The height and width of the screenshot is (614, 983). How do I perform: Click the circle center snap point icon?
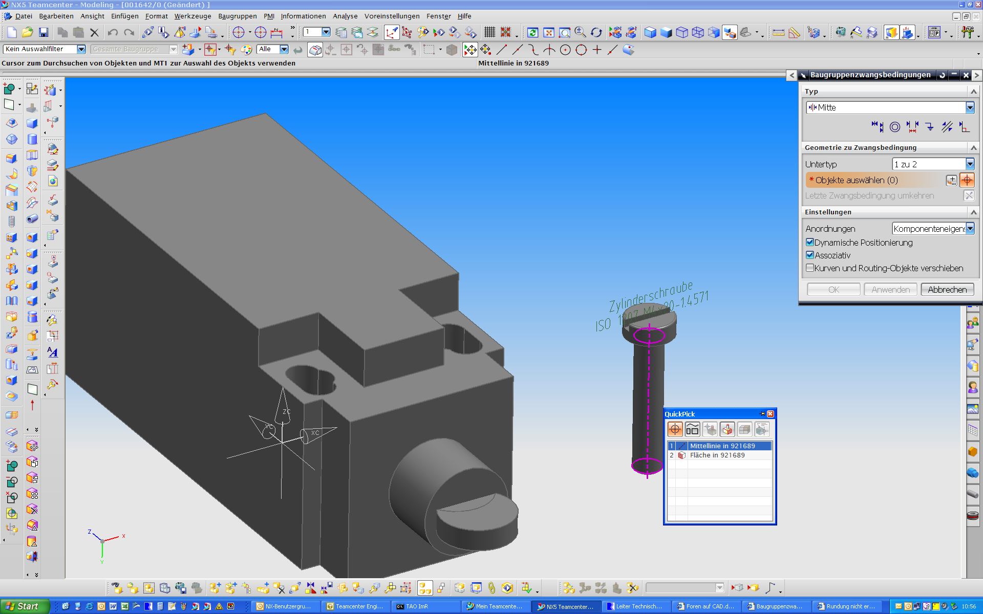(565, 50)
